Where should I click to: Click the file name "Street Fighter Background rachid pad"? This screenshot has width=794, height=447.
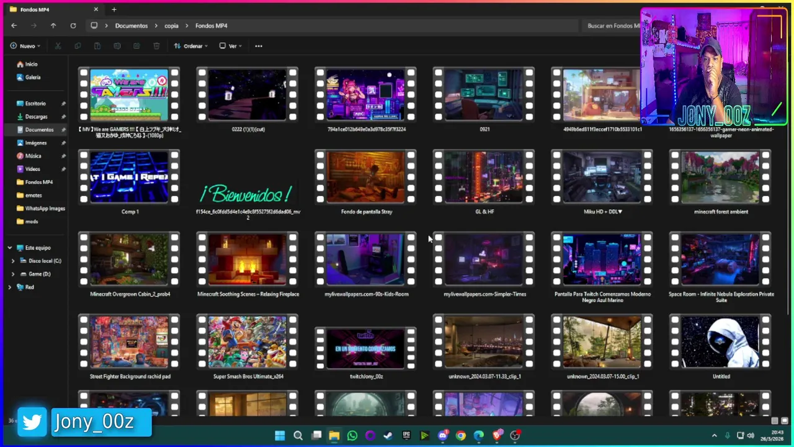(x=130, y=376)
